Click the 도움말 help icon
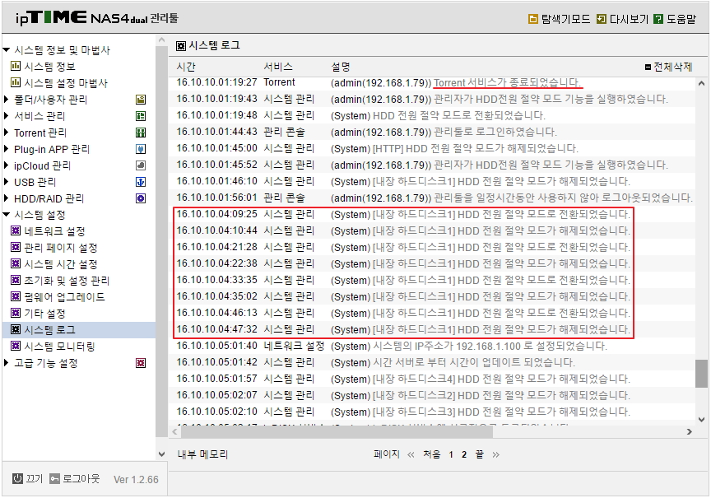711x498 pixels. coord(658,19)
